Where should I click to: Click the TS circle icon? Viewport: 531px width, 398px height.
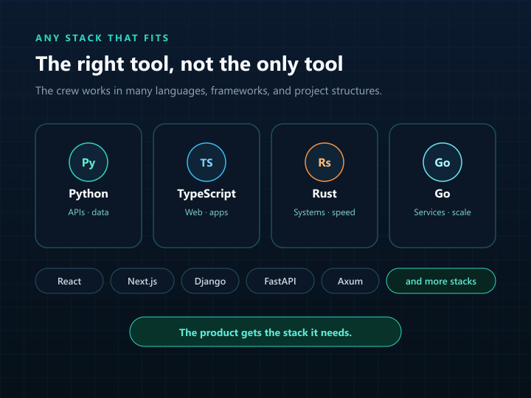coord(206,162)
